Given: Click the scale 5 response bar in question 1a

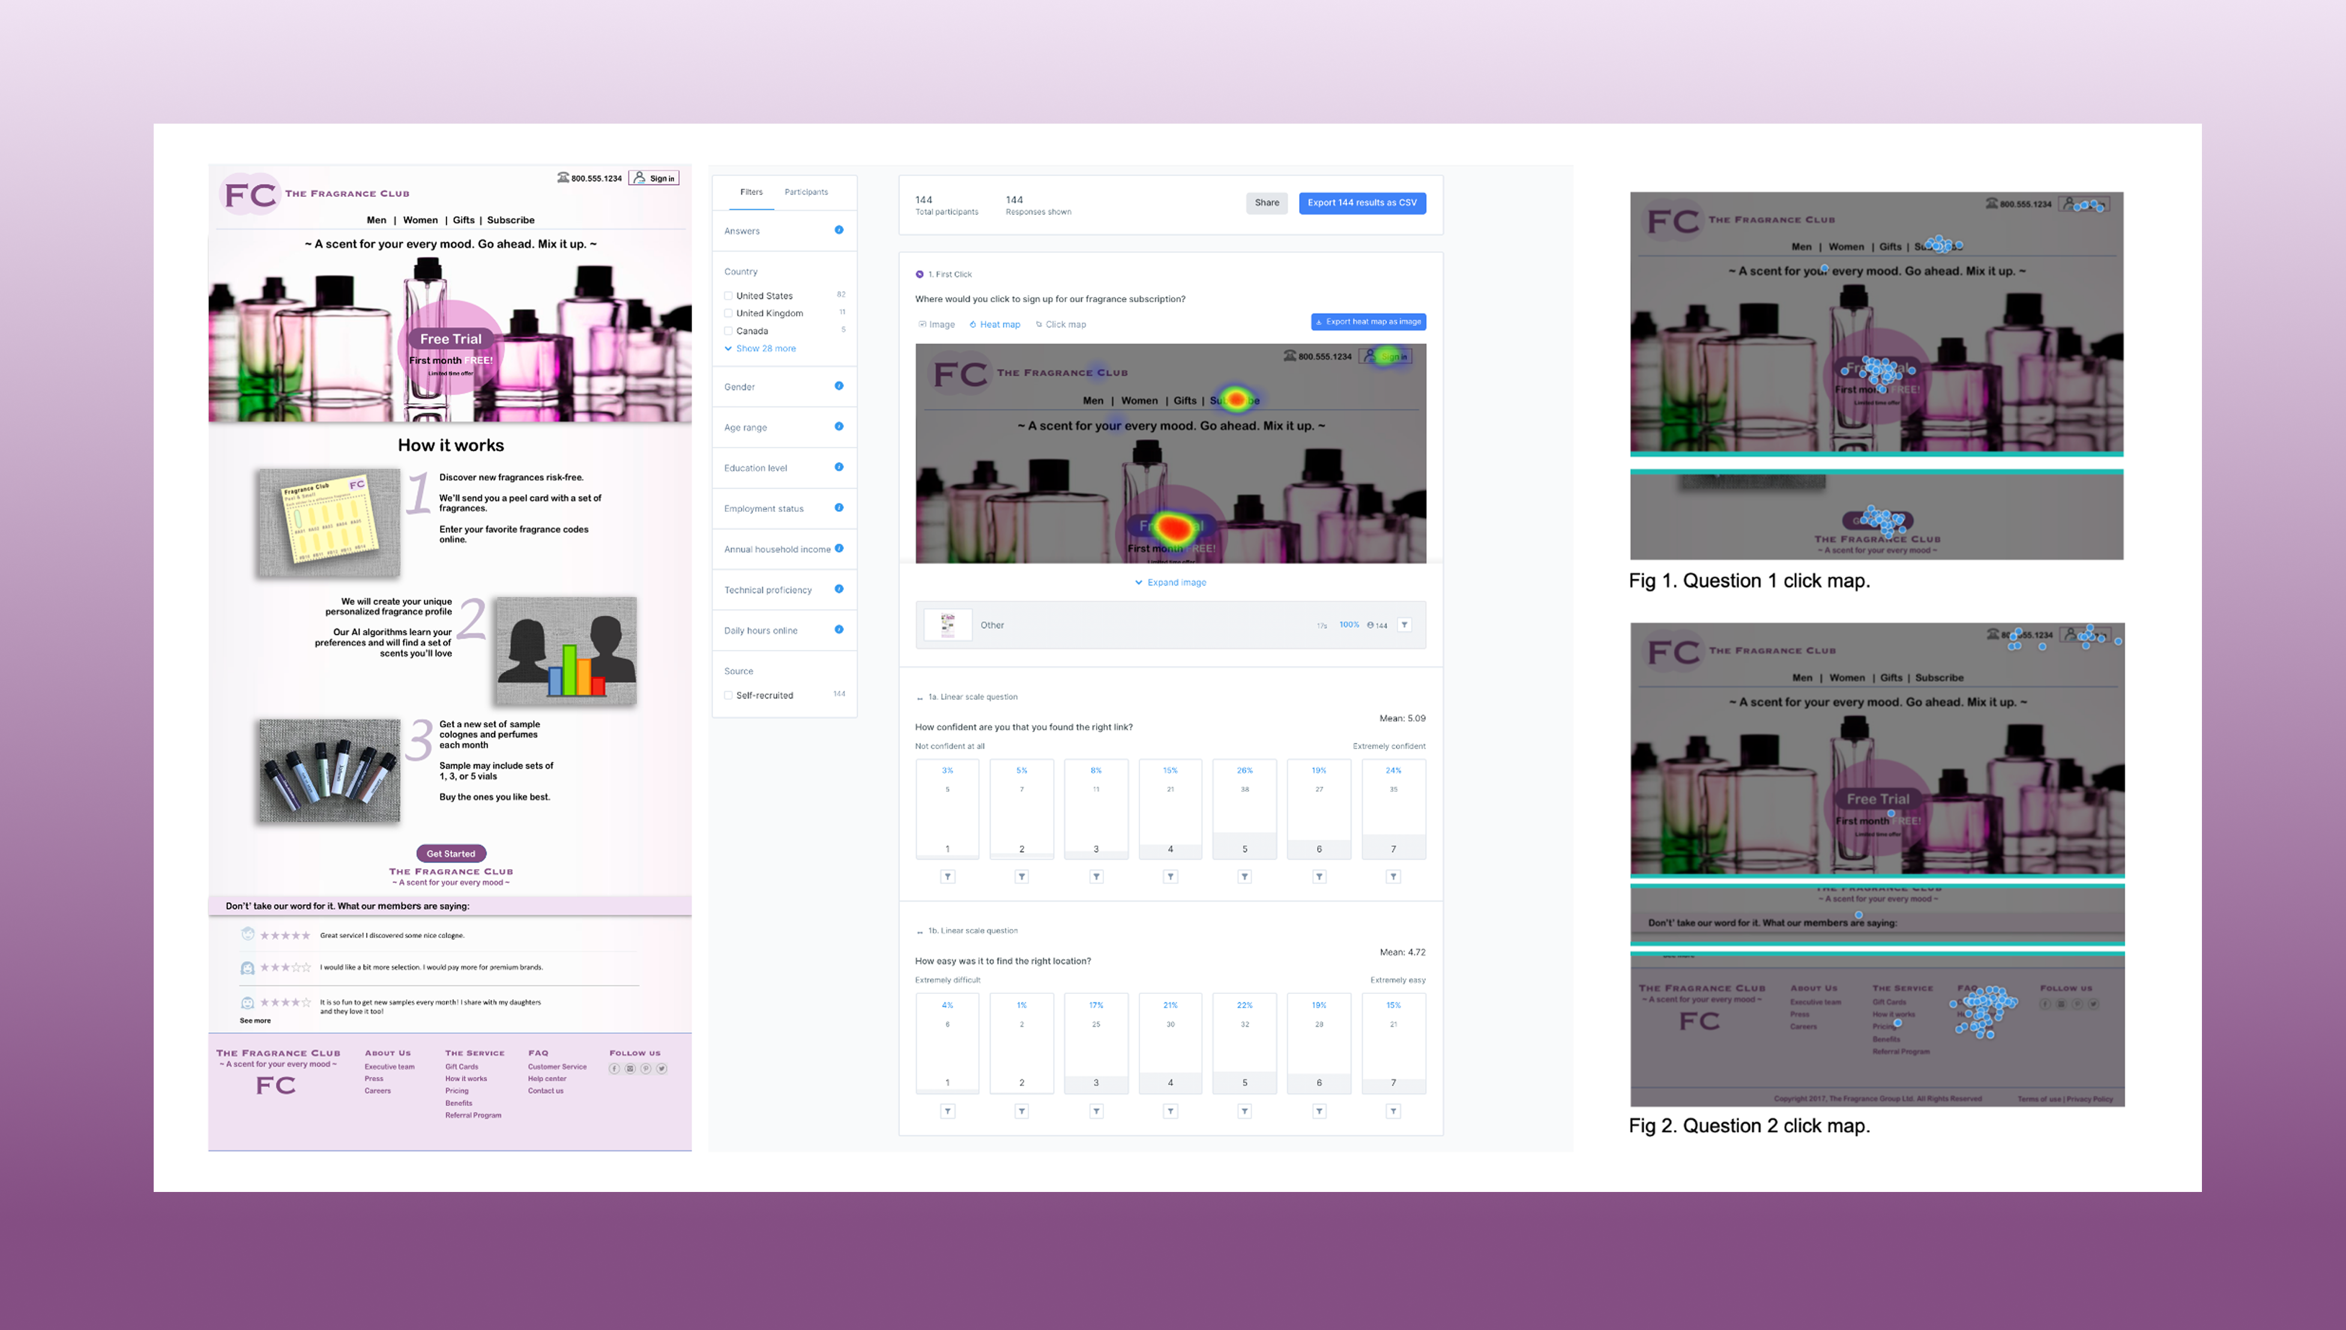Looking at the screenshot, I should (1244, 808).
